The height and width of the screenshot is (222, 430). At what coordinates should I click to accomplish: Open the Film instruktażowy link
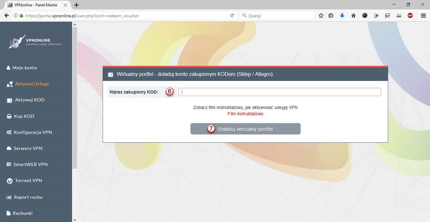tap(246, 114)
